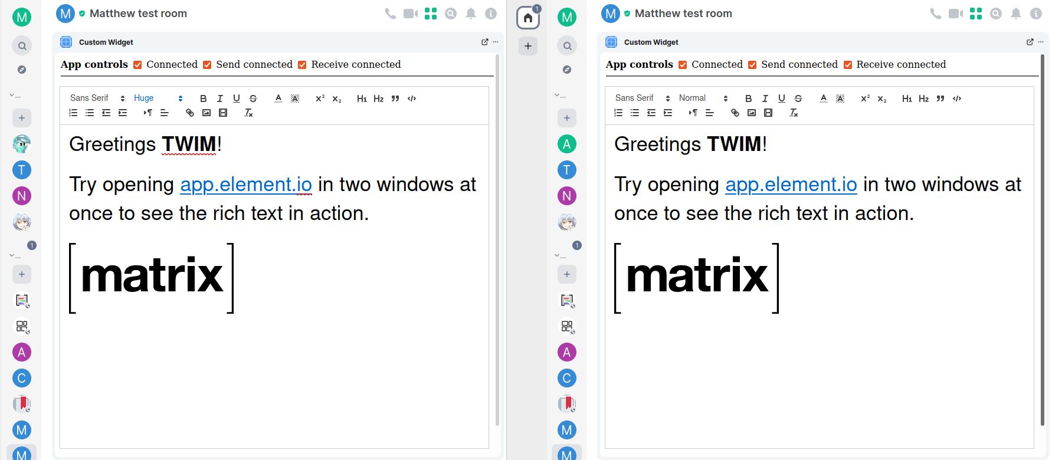Open left widget's three-dot options menu
Screen dimensions: 1052x460
pos(496,42)
